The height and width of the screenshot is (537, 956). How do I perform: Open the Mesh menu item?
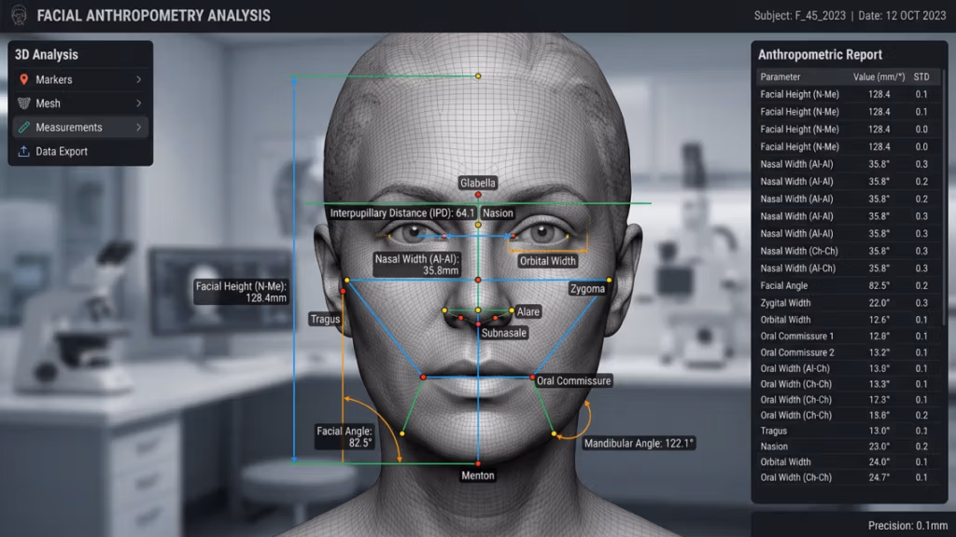click(80, 103)
